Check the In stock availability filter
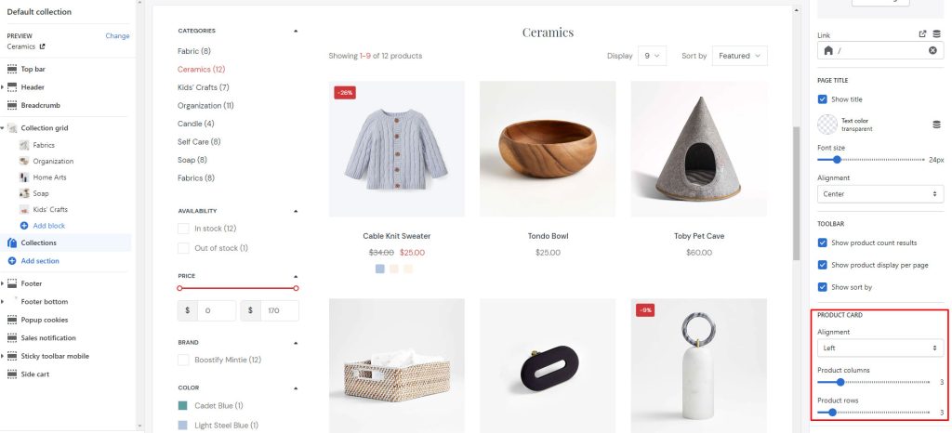Screen dimensions: 952x433 click(183, 229)
